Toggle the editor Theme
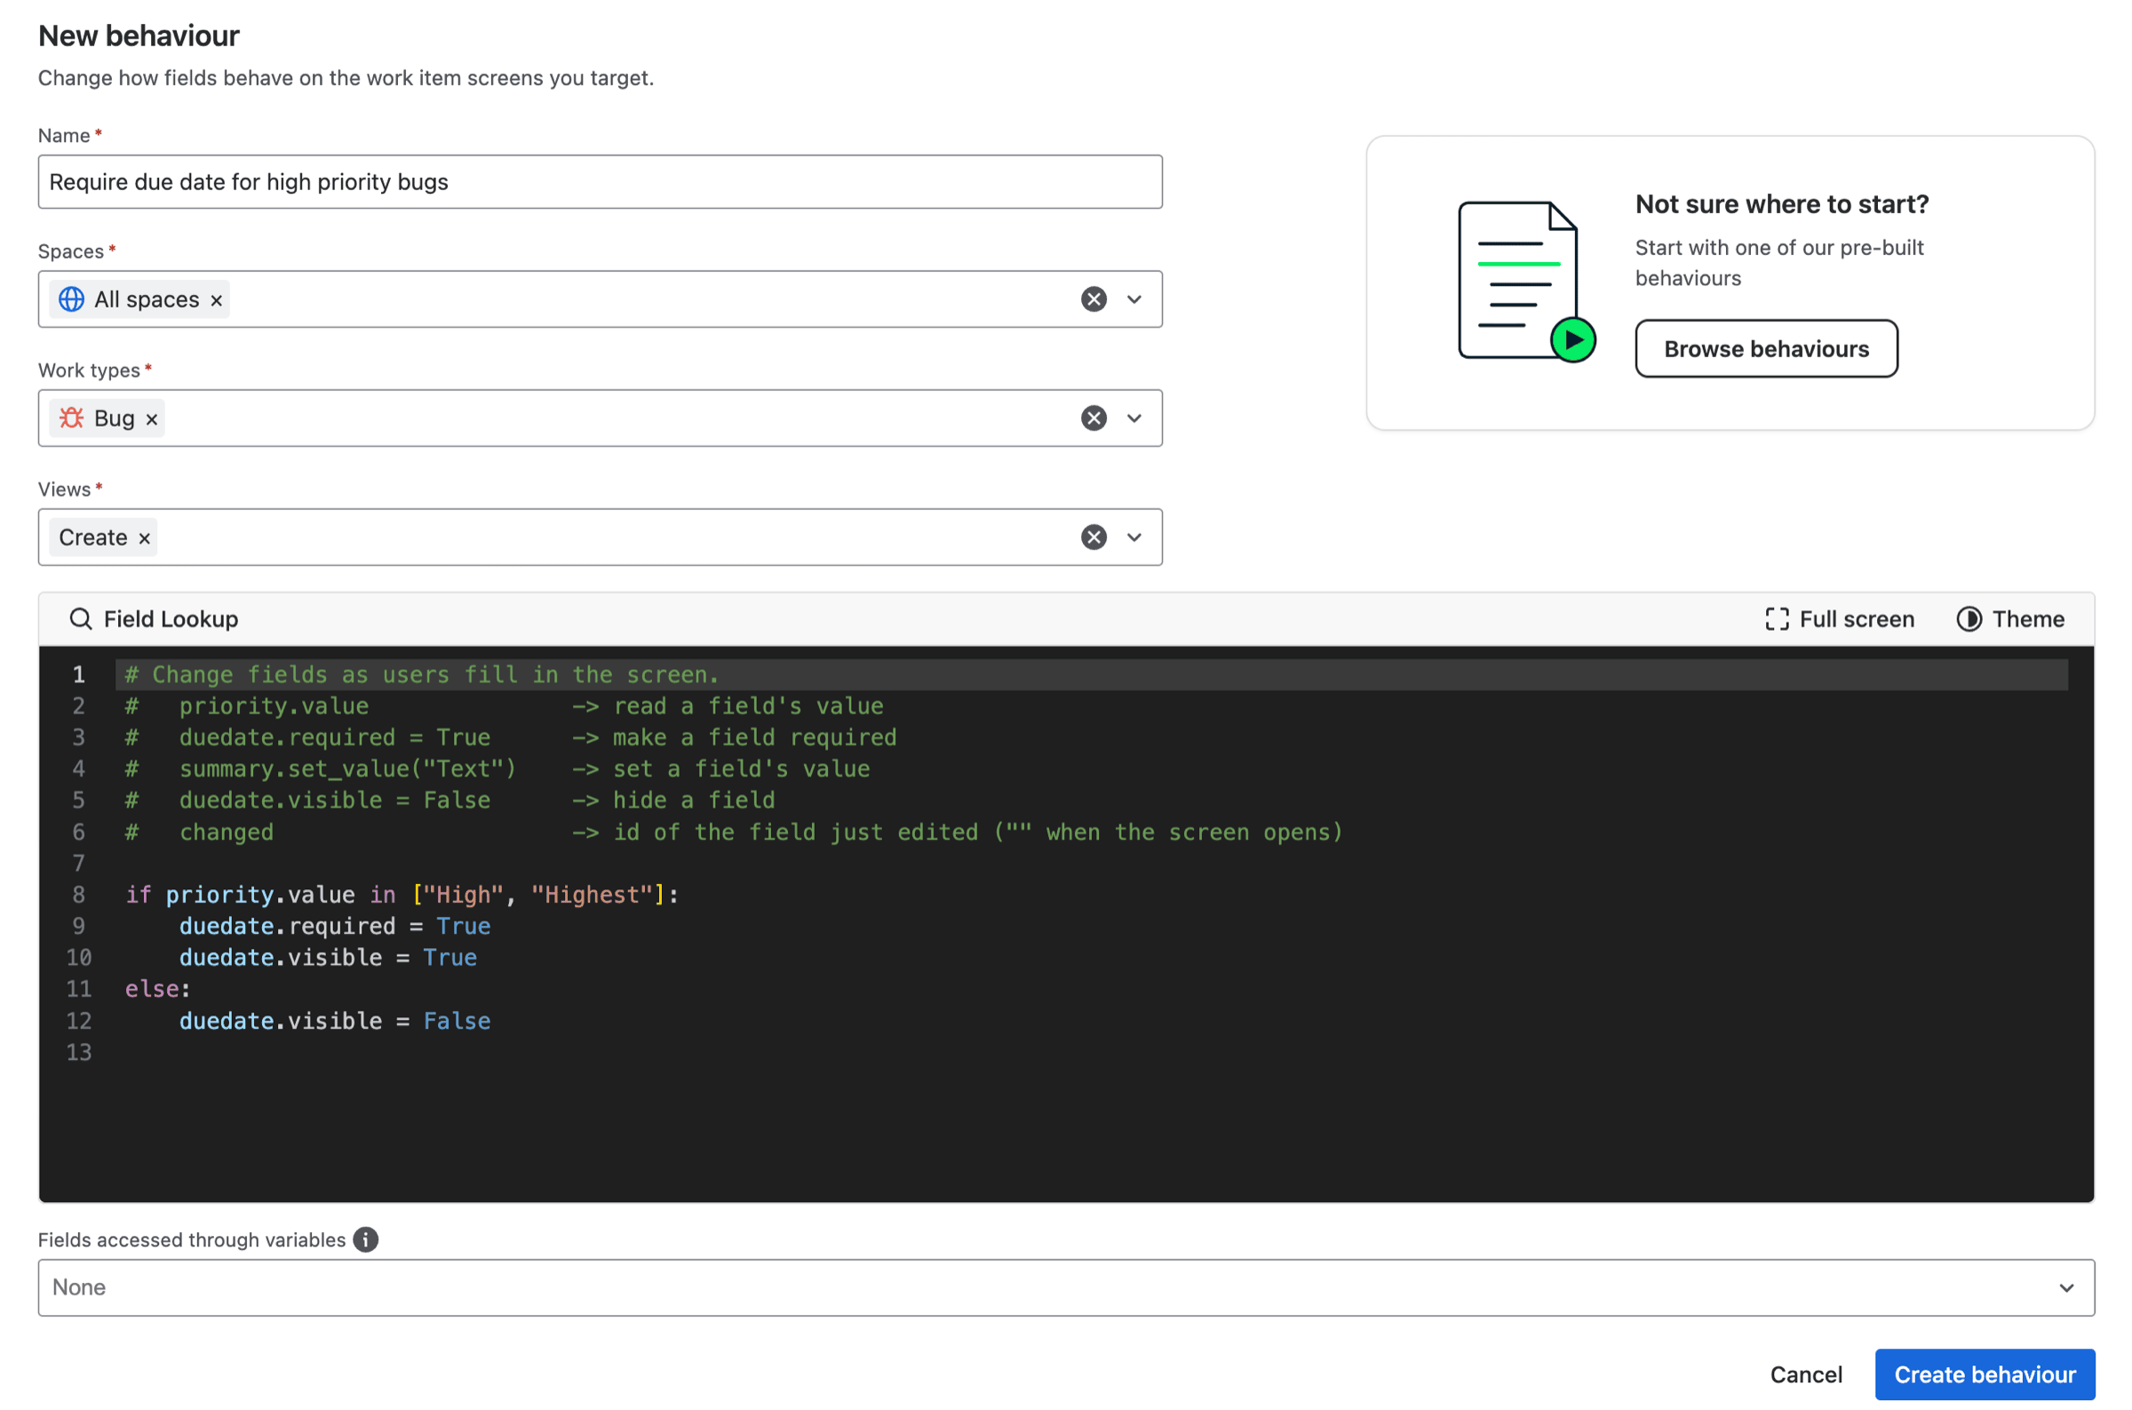The image size is (2132, 1410). (x=2009, y=618)
